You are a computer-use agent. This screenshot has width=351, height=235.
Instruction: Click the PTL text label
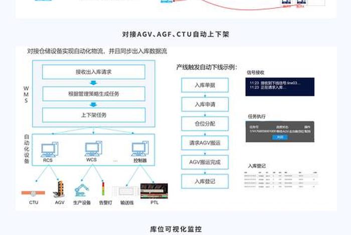click(154, 202)
